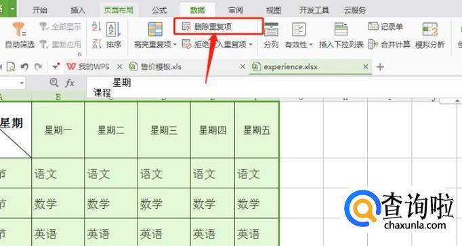This screenshot has height=246, width=462.
Task: Select cell 星期四
Action: pos(213,130)
